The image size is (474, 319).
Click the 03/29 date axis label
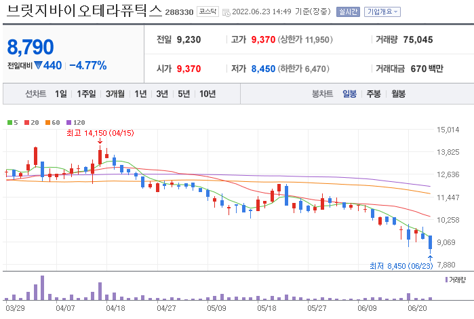point(15,308)
